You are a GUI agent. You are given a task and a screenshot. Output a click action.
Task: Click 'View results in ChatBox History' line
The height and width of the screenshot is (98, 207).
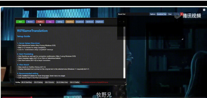tap(31, 67)
